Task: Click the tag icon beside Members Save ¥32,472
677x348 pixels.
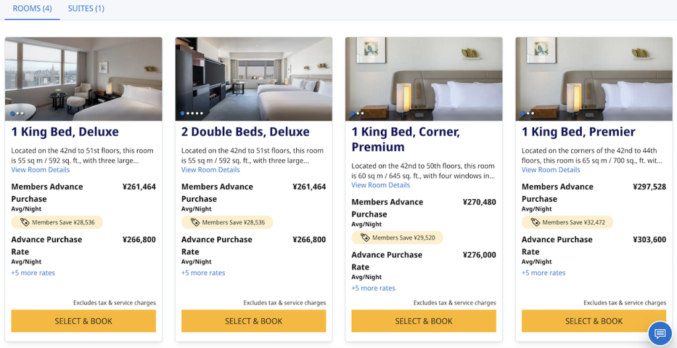Action: point(536,222)
